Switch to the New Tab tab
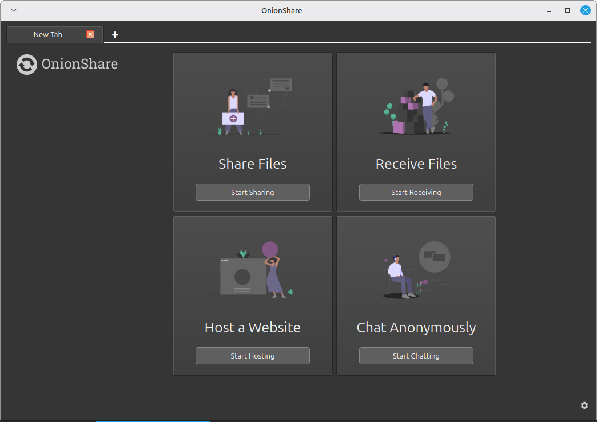Image resolution: width=597 pixels, height=422 pixels. (48, 35)
